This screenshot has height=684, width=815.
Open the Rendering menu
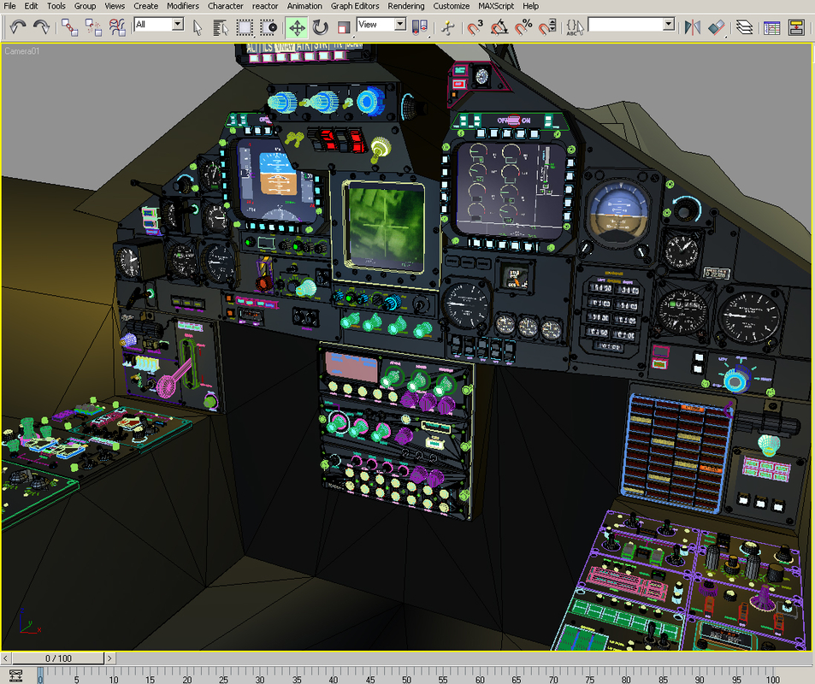pos(405,6)
